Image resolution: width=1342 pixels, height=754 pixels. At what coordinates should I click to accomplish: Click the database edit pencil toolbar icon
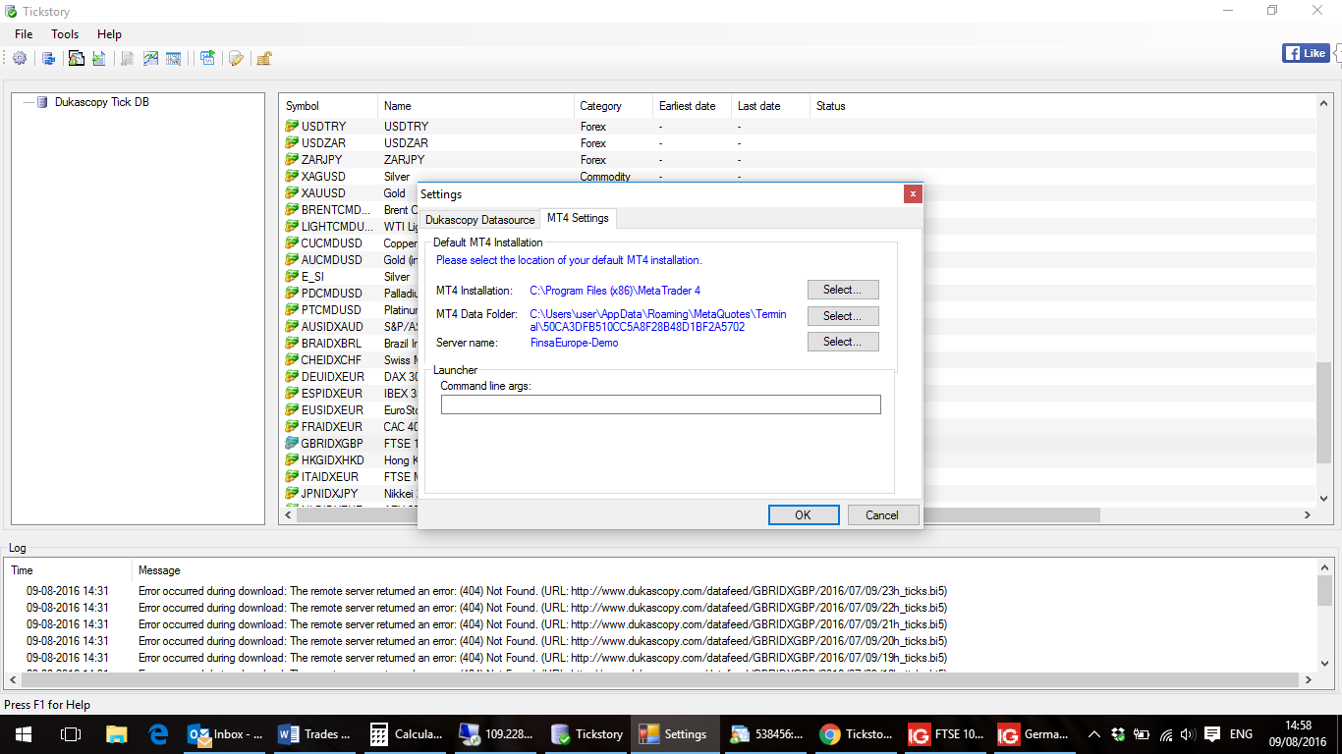236,59
